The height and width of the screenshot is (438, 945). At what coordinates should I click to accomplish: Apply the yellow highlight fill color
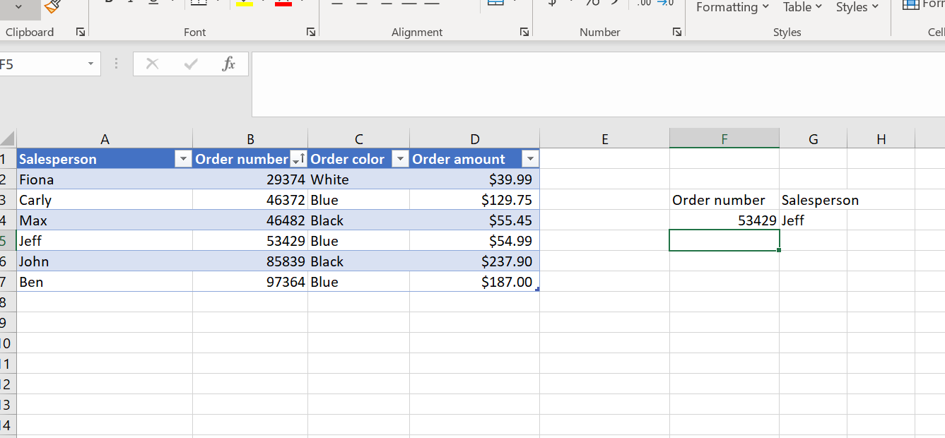coord(245,4)
